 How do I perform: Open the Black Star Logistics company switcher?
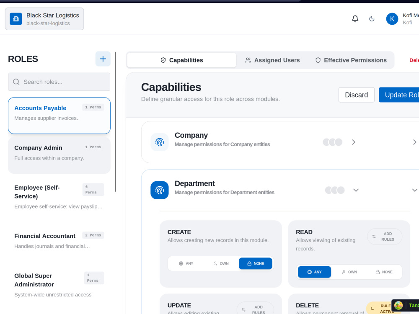[44, 19]
